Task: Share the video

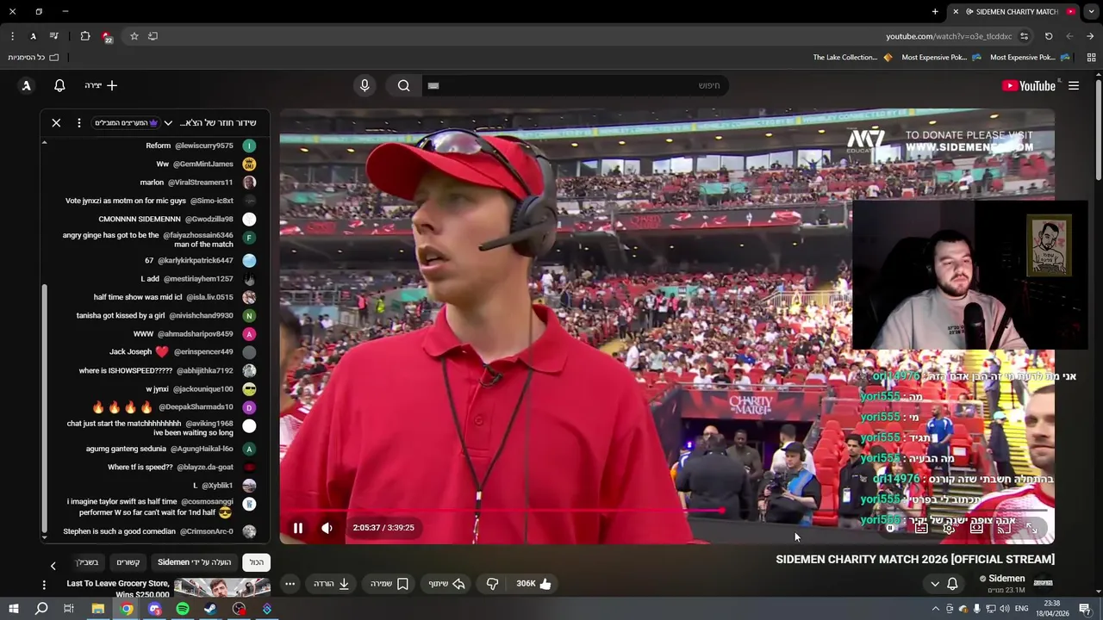Action: coord(447,584)
